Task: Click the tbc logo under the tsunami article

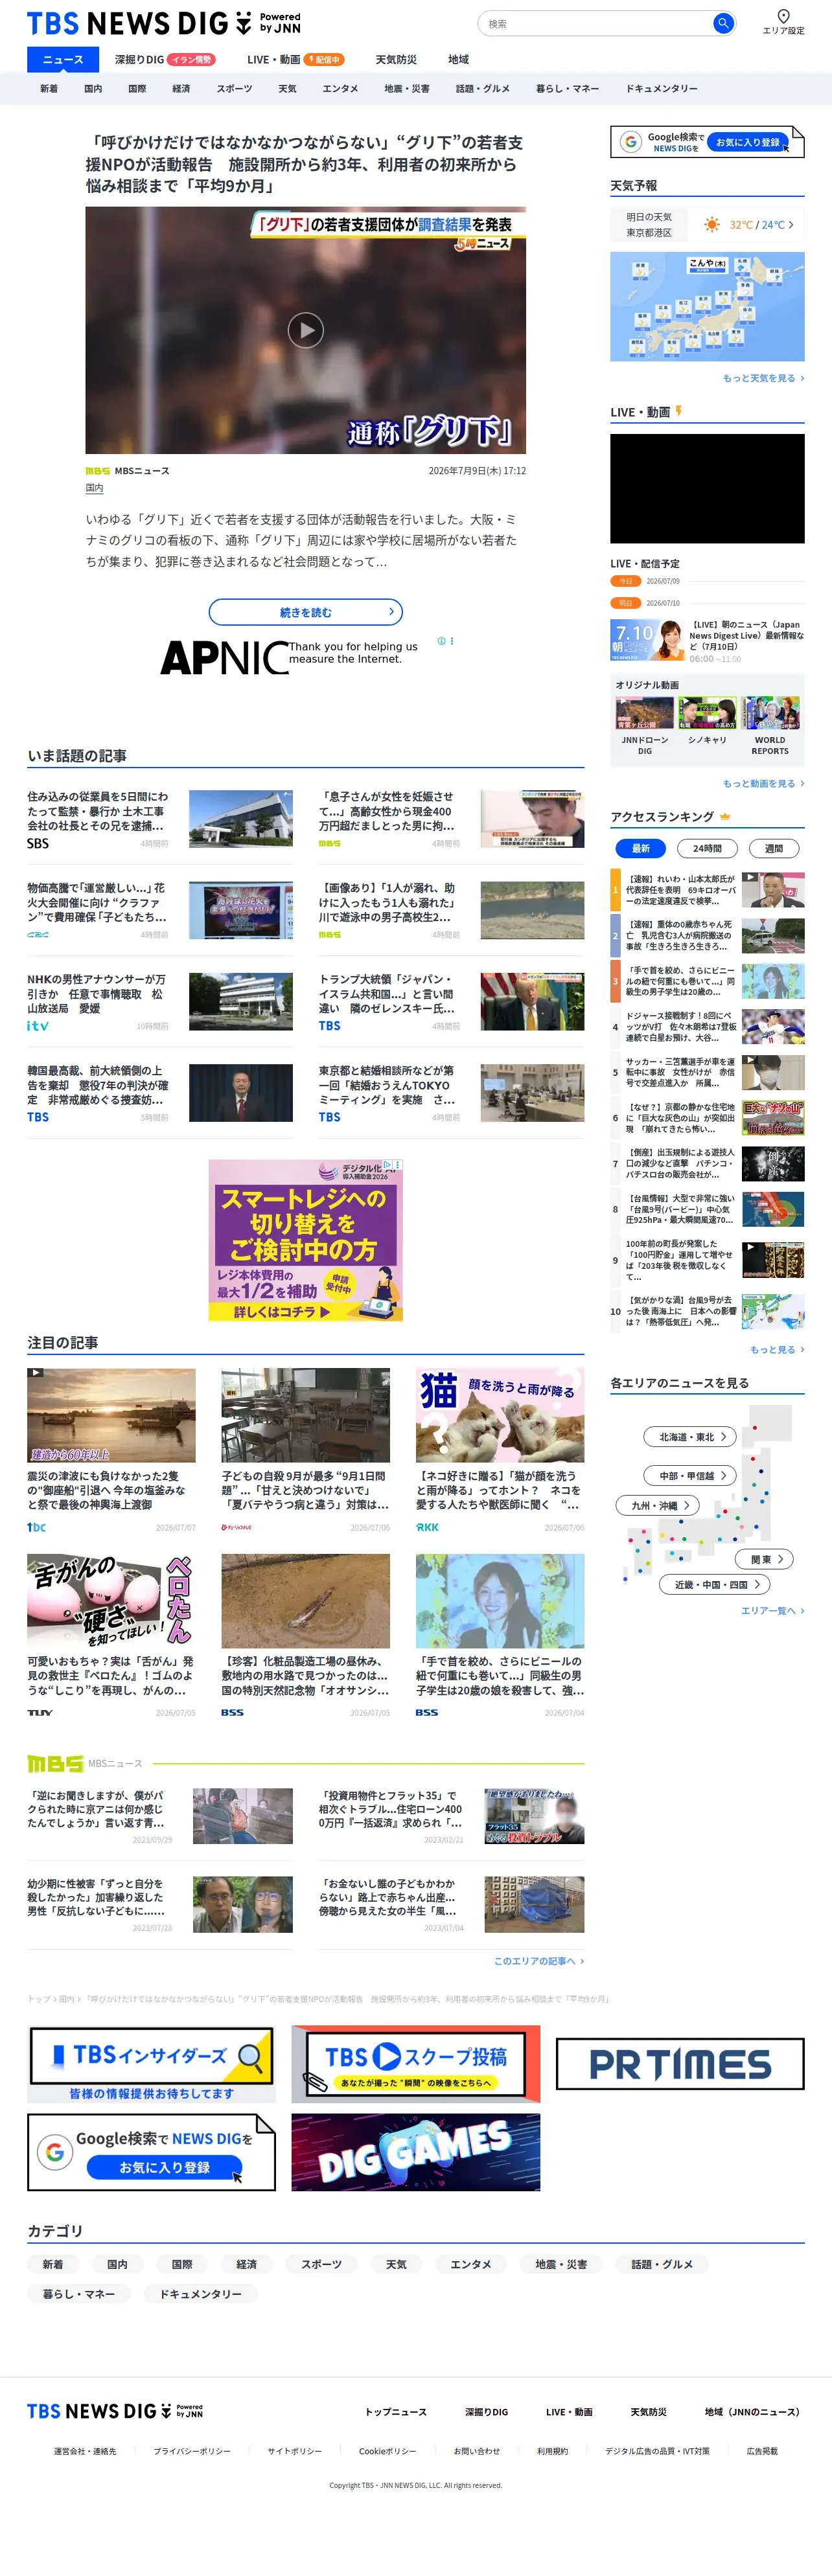Action: pyautogui.click(x=36, y=1527)
